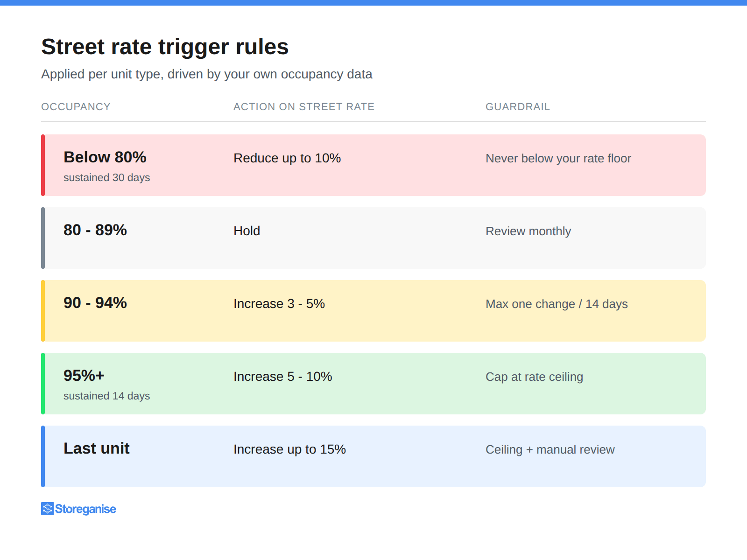747x560 pixels.
Task: Select the 'Last unit' row label
Action: 96,448
